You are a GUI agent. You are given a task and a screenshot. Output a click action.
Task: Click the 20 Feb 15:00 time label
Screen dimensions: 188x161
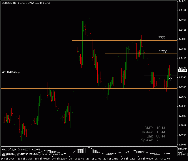(x=76, y=159)
